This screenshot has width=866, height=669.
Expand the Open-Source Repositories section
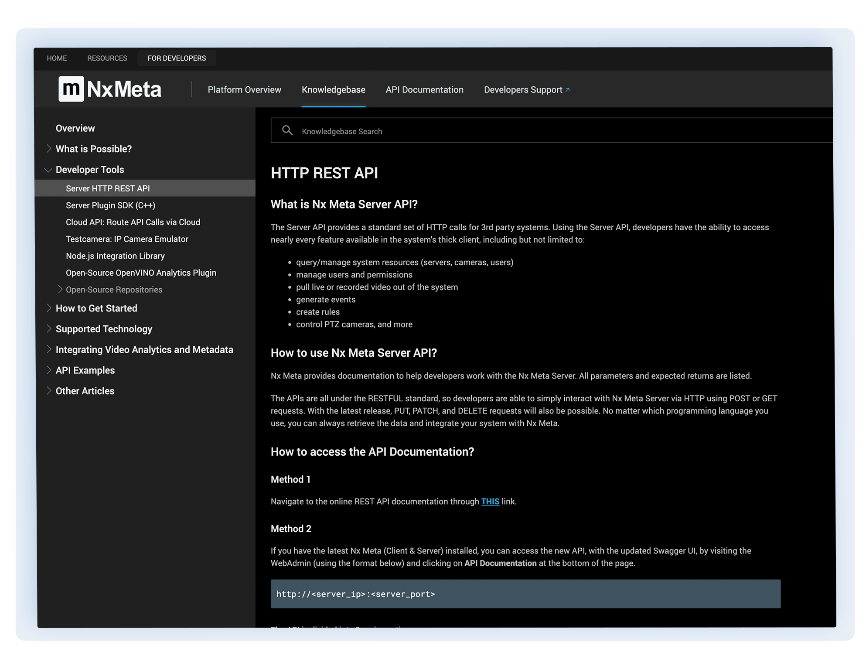point(59,289)
